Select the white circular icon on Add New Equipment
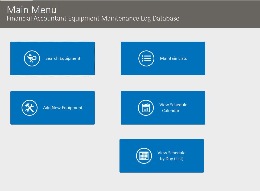The width and height of the screenshot is (260, 191). tap(29, 108)
